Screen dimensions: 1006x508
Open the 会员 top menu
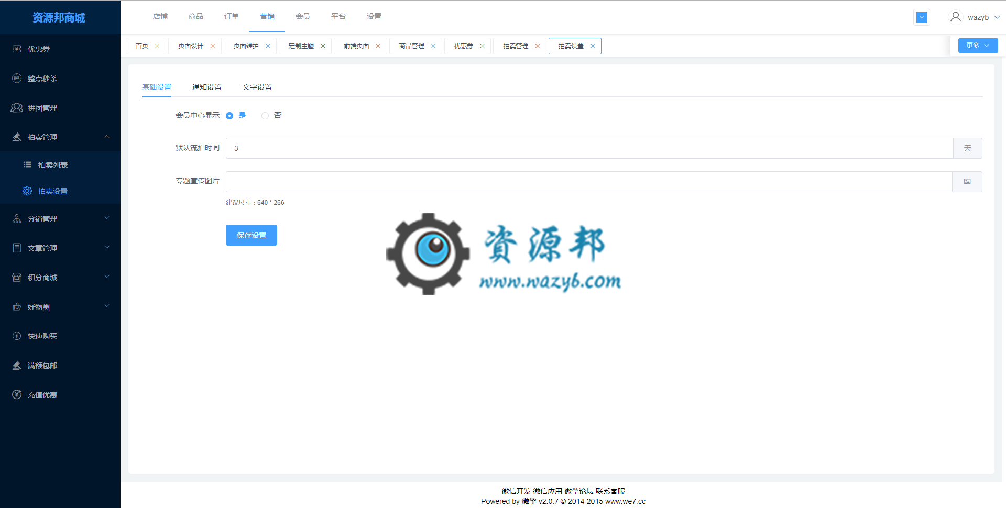pos(303,16)
